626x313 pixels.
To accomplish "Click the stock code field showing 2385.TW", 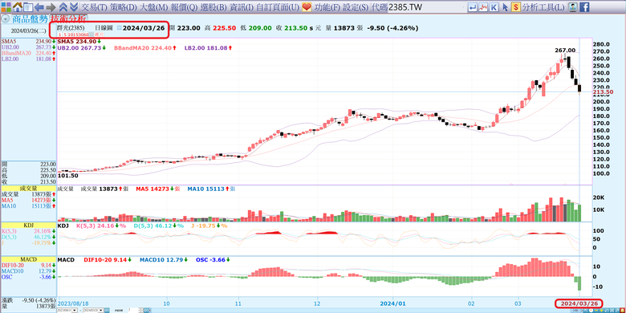I will [x=426, y=7].
